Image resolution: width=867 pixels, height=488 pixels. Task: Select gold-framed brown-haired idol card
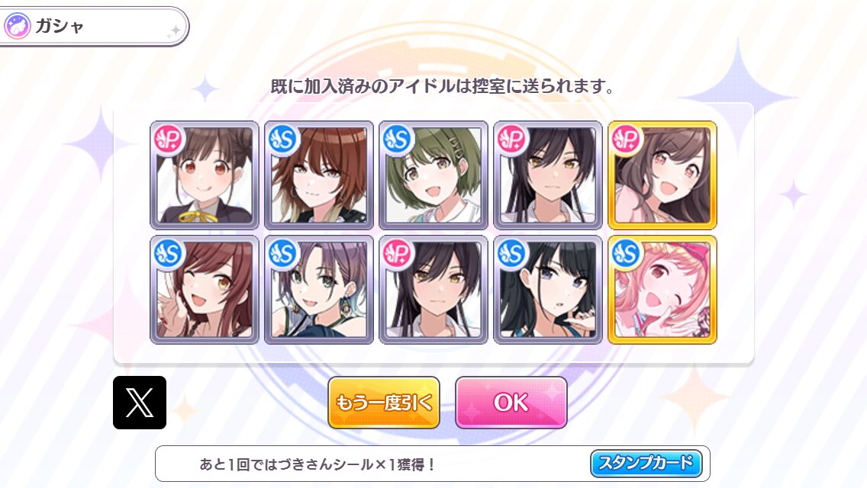[662, 175]
